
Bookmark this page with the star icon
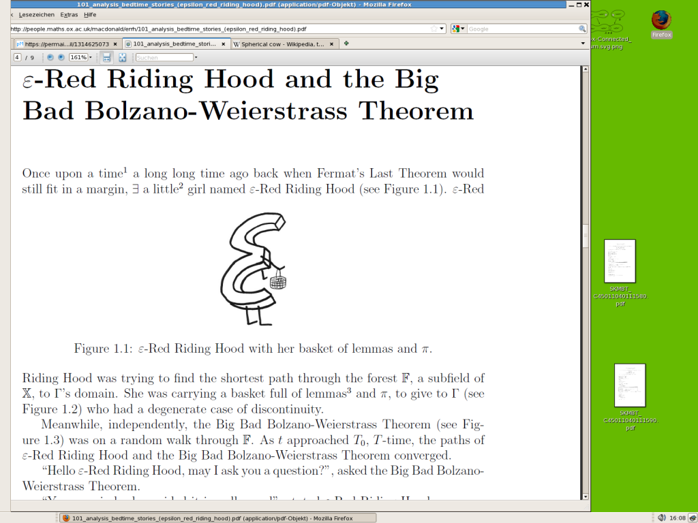pyautogui.click(x=434, y=29)
